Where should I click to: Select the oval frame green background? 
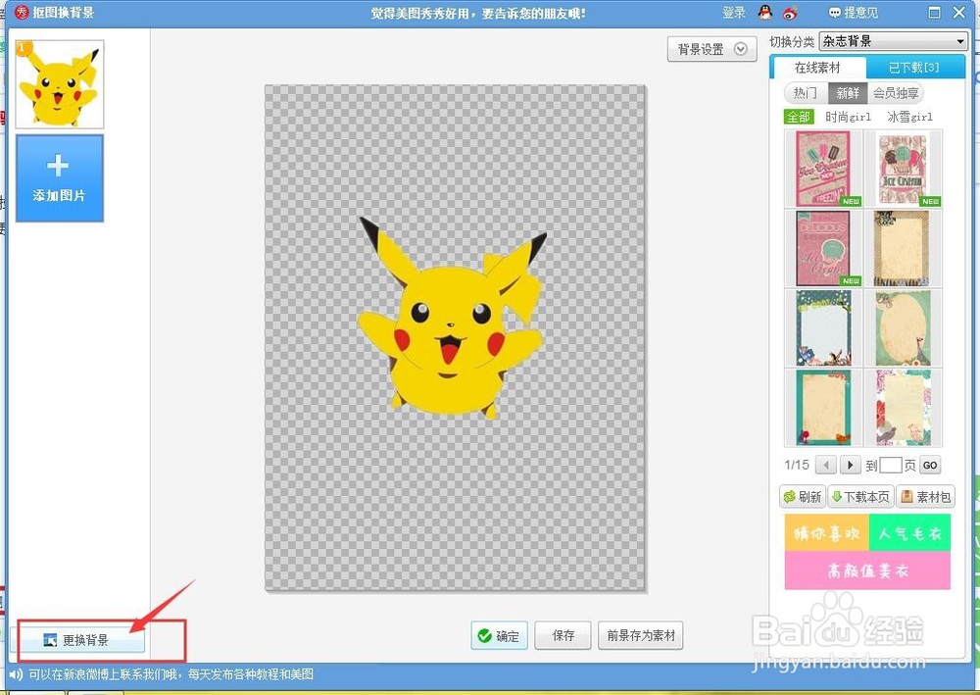coord(904,327)
